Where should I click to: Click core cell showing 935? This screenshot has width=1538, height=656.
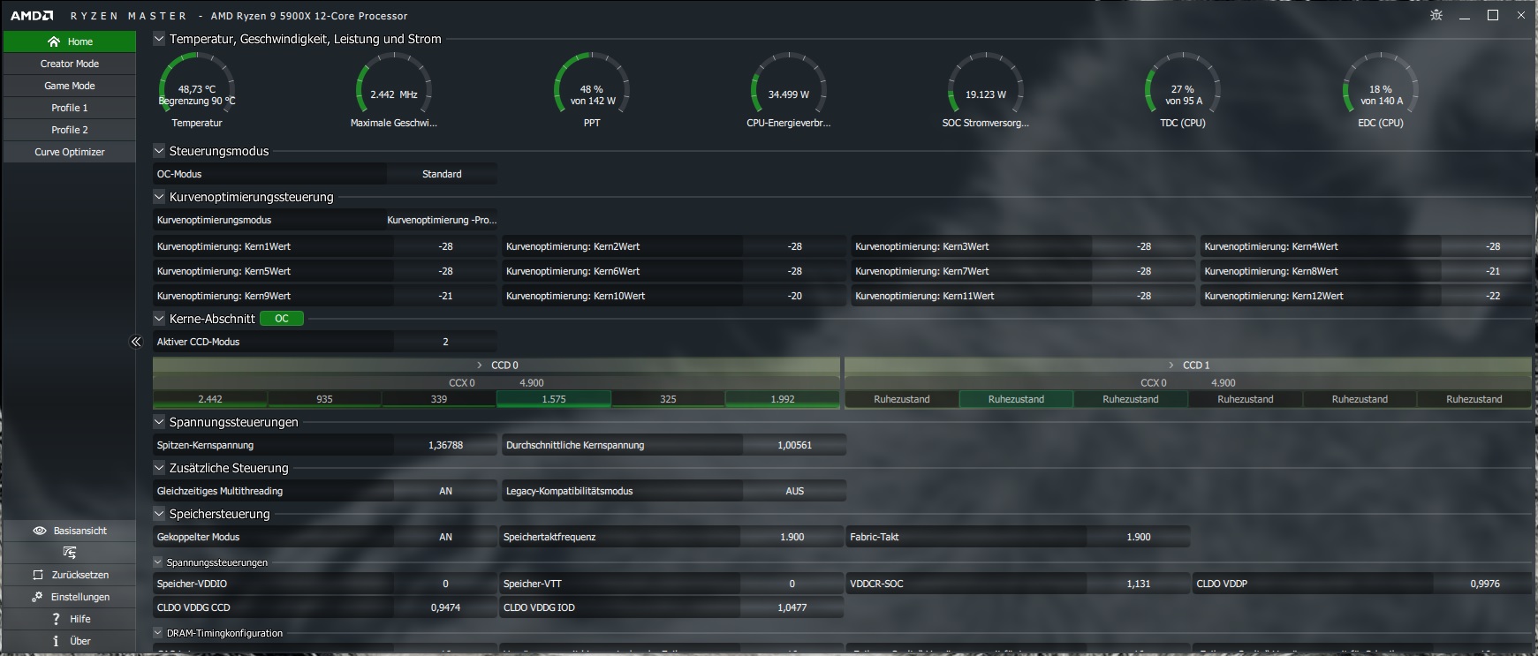(x=324, y=399)
